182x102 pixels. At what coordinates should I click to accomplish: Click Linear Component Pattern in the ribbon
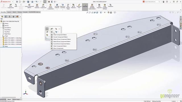coord(29,6)
